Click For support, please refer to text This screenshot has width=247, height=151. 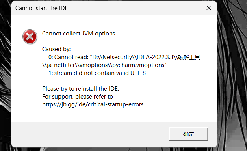[78, 97]
